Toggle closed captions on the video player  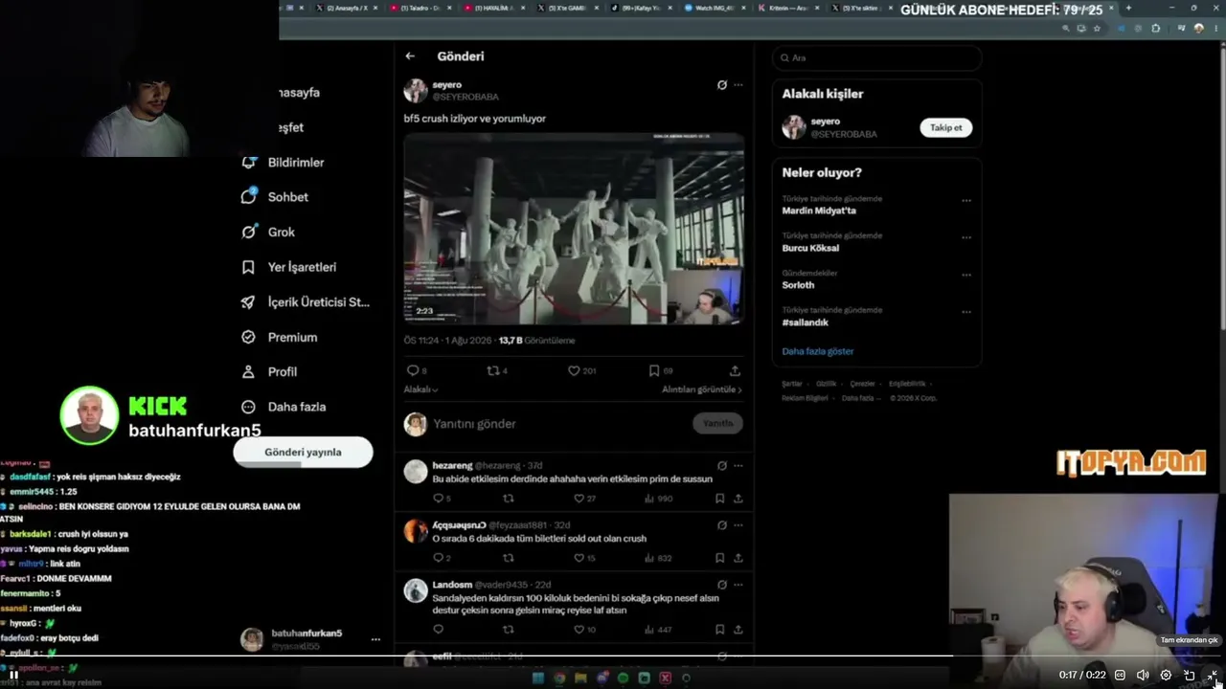1120,675
